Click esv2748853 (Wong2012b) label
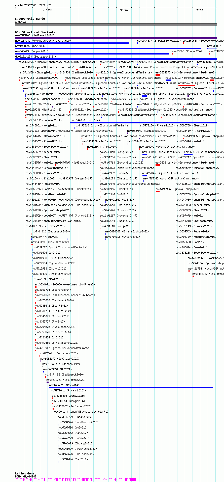The image size is (224, 482). (68, 396)
